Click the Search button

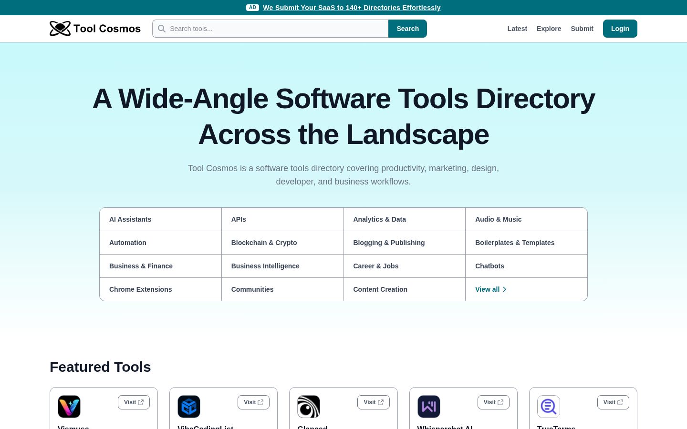tap(408, 29)
